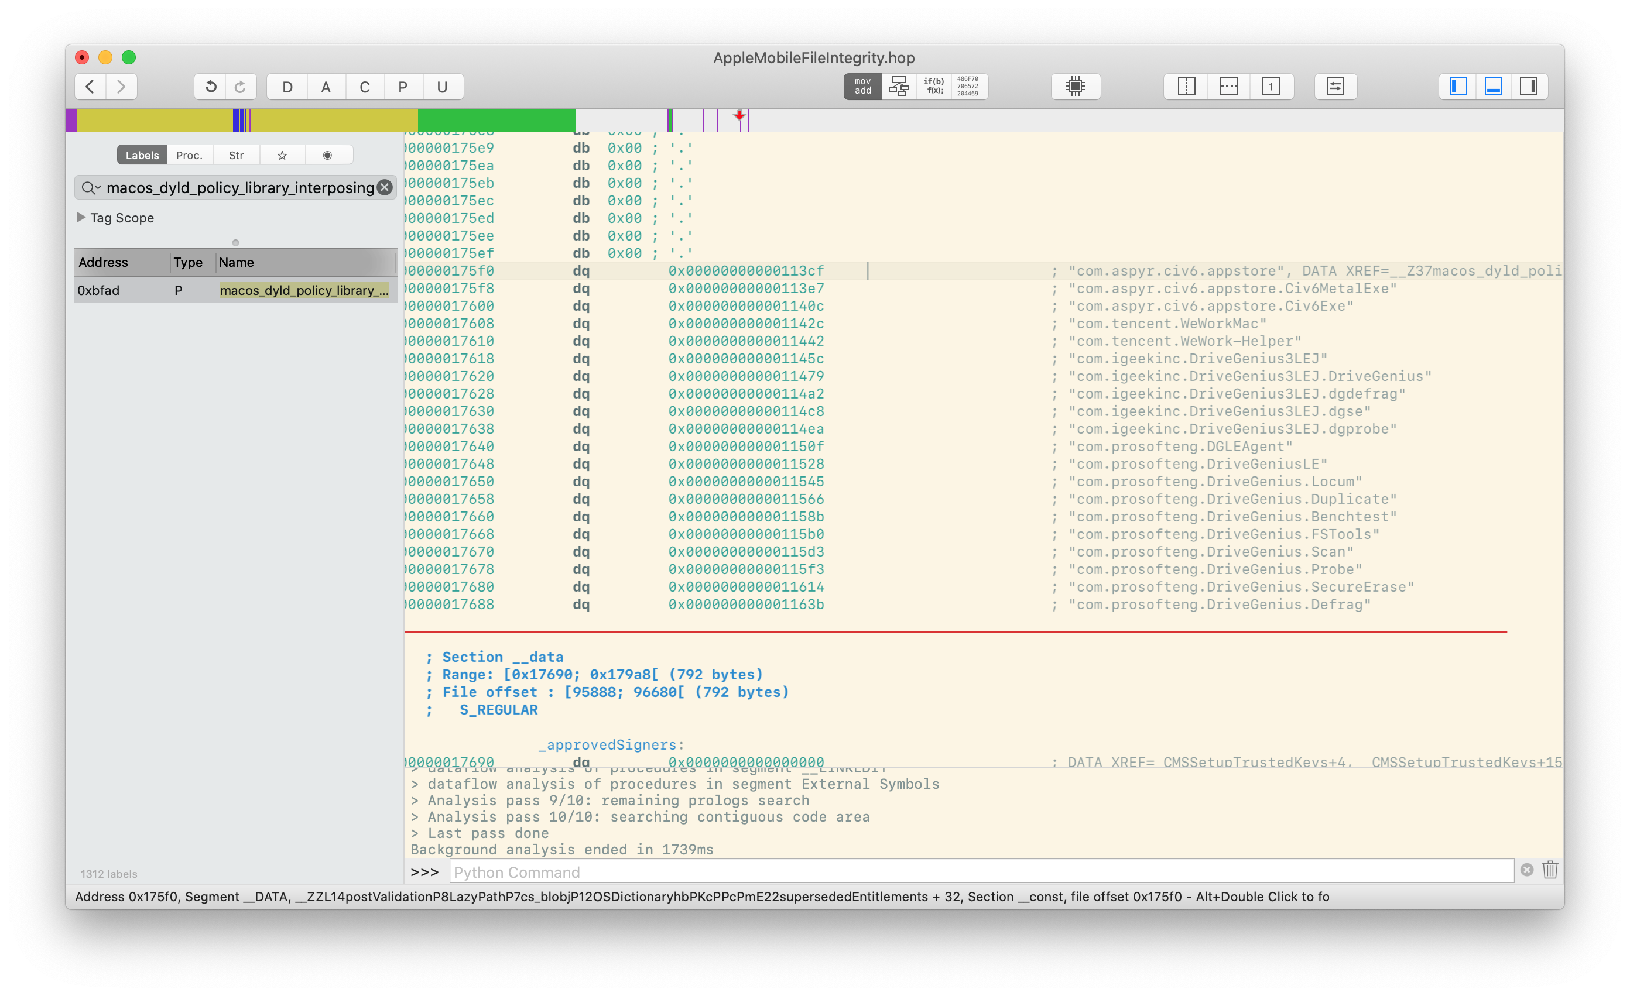Screen dimensions: 1630x996
Task: Select the macos_dyld_policy_library label row
Action: (x=235, y=290)
